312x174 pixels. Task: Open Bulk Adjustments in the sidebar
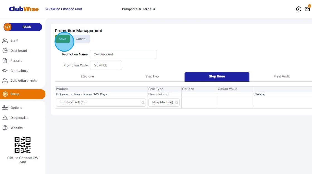pos(24,80)
